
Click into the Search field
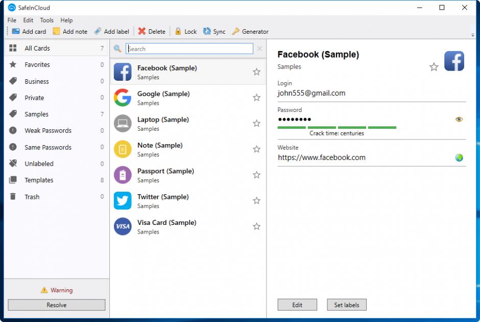tap(189, 49)
